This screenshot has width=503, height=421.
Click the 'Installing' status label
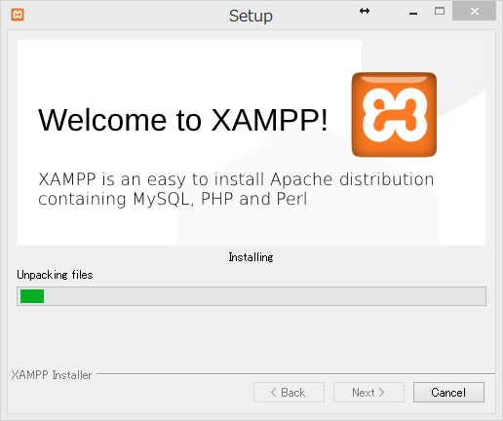[251, 257]
